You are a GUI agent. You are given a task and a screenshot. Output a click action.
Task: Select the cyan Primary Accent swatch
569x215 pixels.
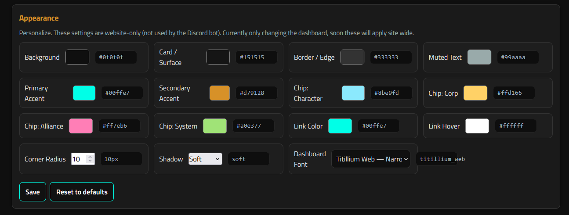84,93
